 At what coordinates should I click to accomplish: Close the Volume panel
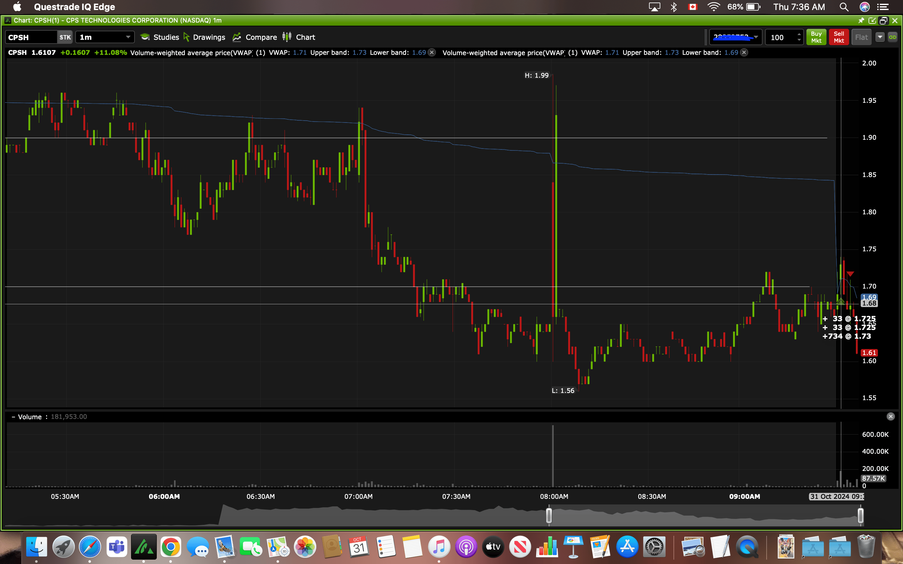(890, 417)
